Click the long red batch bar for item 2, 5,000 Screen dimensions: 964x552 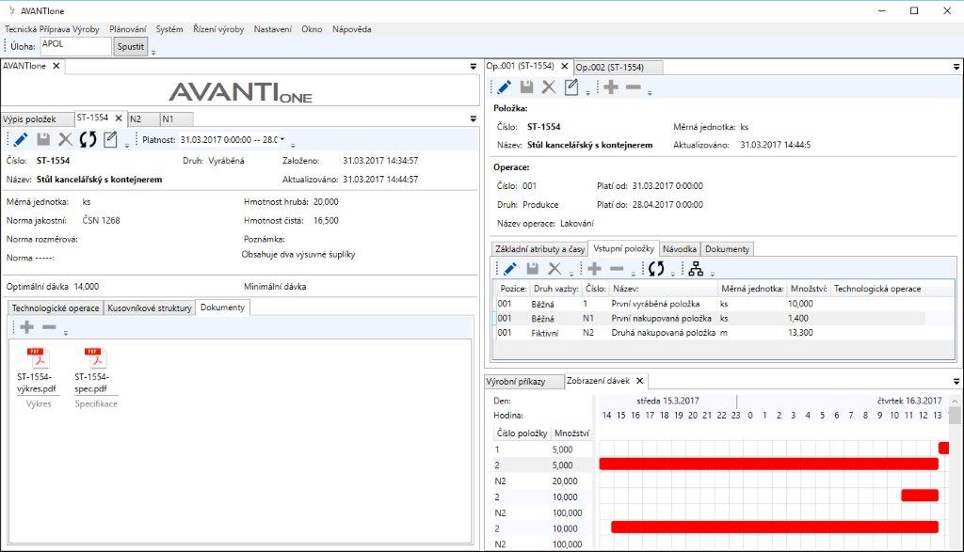click(x=768, y=465)
